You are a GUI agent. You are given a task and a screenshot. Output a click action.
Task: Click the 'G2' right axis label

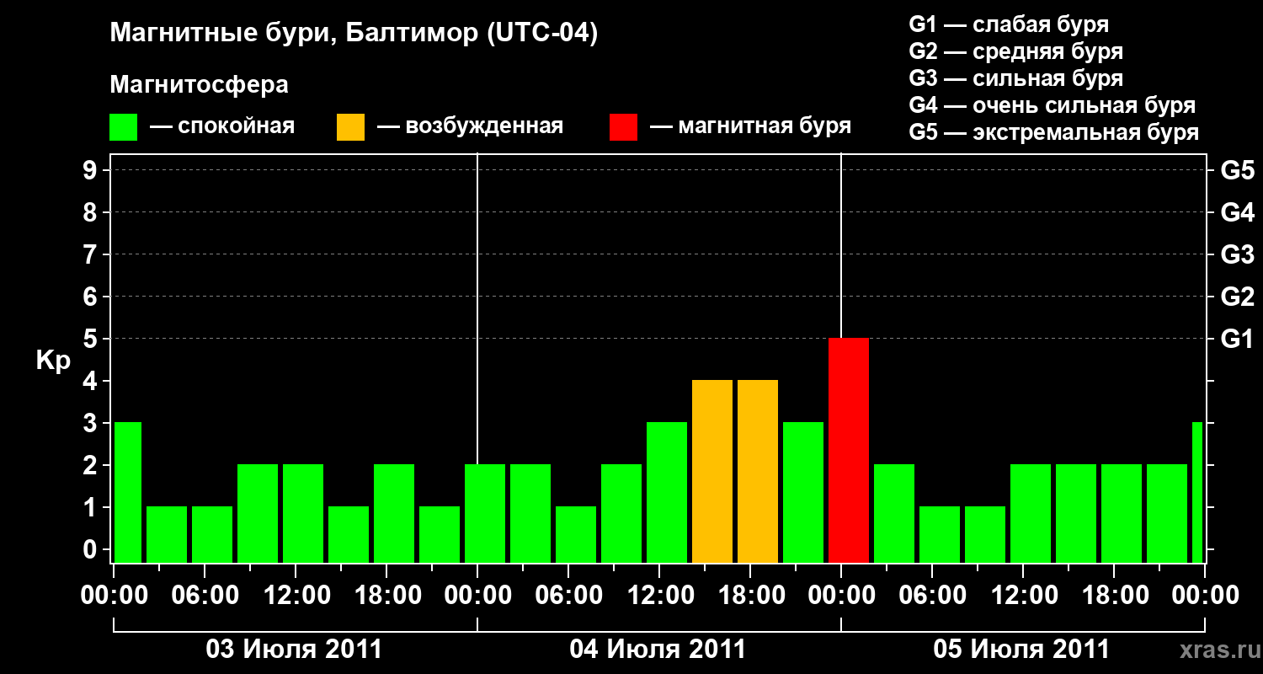pyautogui.click(x=1237, y=297)
